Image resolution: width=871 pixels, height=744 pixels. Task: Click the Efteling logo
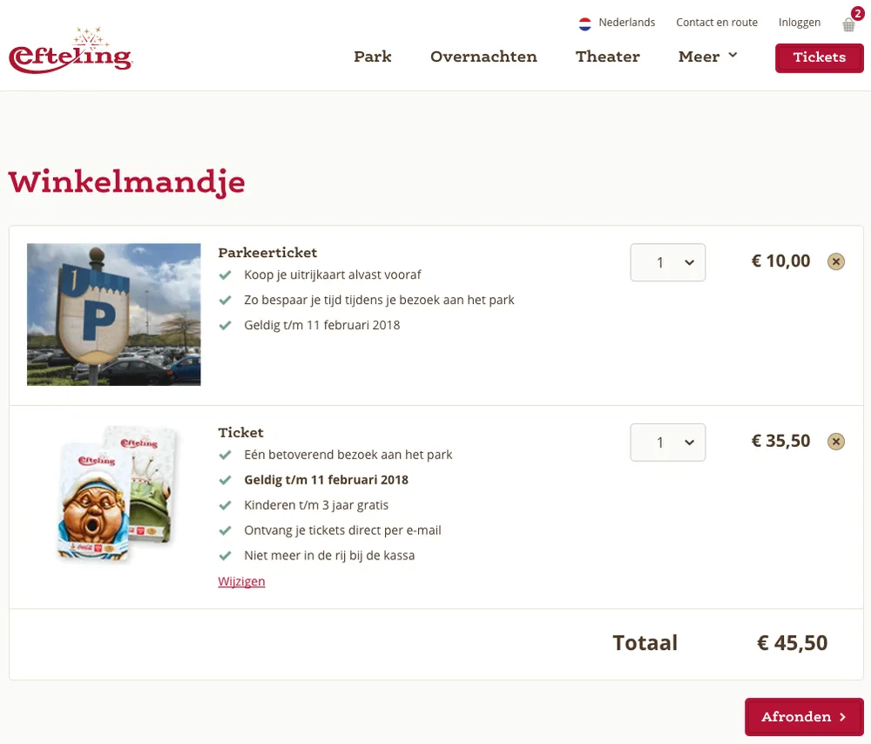70,49
